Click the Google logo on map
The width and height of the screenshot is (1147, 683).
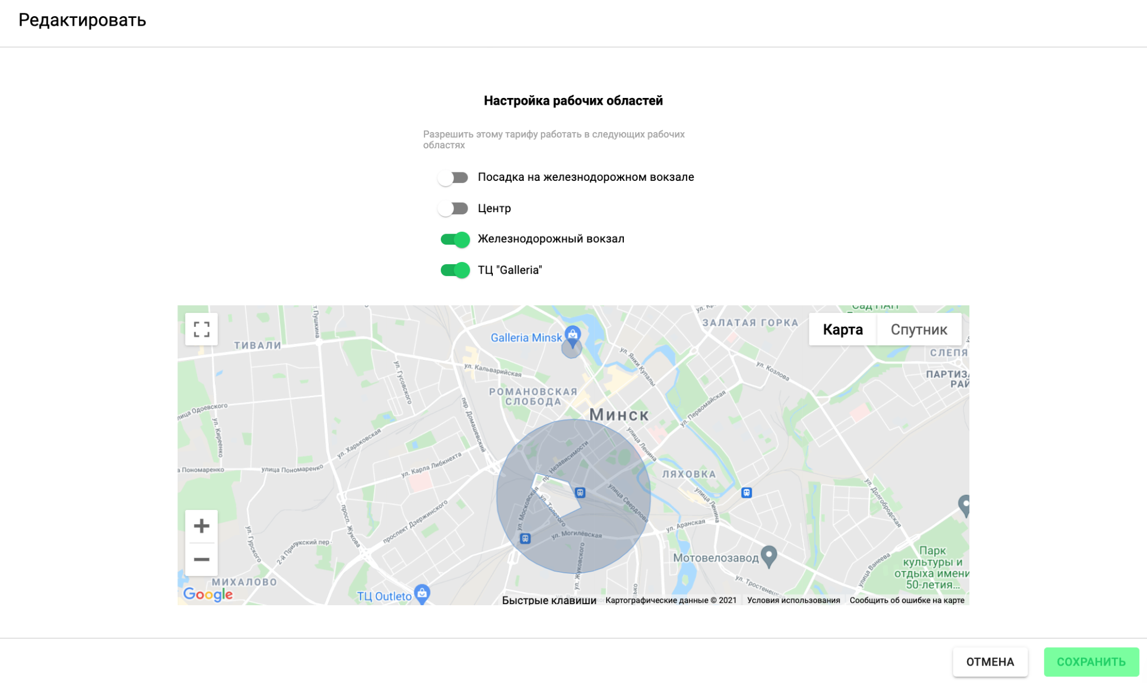pyautogui.click(x=208, y=594)
